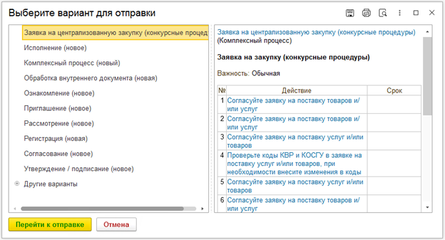Click the "Срок" column header
Image resolution: width=445 pixels, height=240 pixels.
(394, 91)
